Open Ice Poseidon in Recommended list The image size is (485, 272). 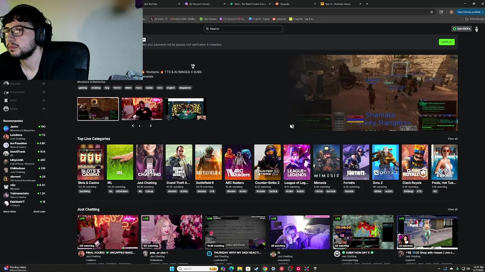[24, 145]
